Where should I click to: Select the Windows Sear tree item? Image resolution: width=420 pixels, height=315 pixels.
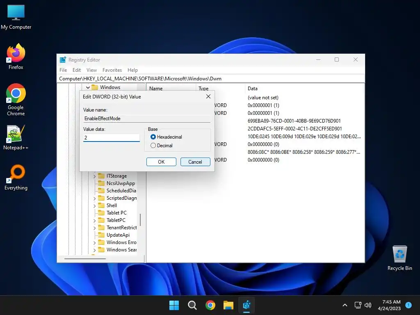tap(121, 250)
